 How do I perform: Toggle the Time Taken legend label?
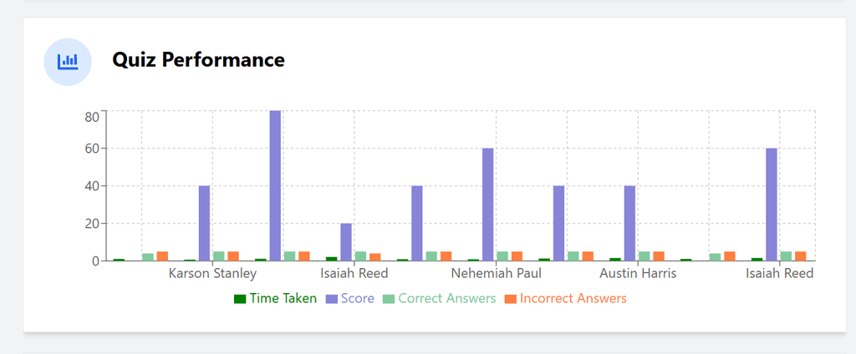[x=283, y=299]
